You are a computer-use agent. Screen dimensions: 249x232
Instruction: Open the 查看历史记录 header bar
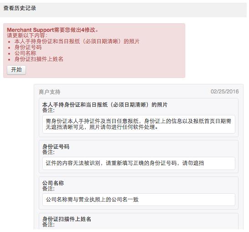pos(123,10)
